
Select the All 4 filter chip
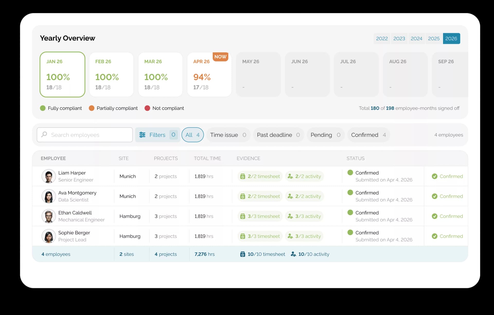point(192,135)
